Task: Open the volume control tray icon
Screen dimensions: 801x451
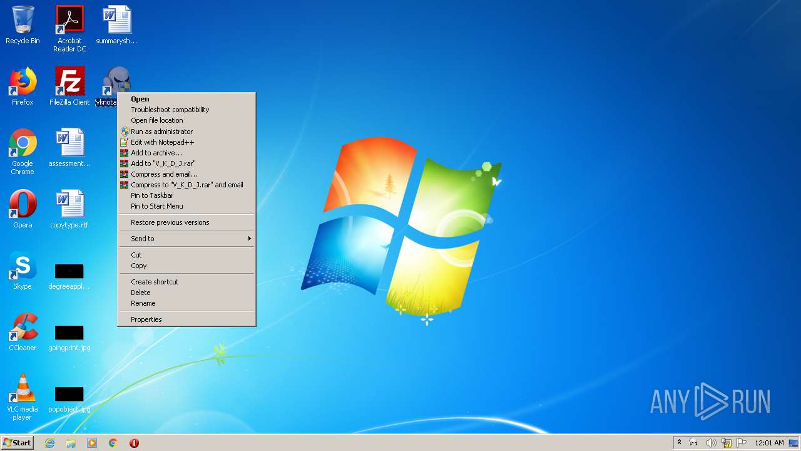Action: pyautogui.click(x=711, y=443)
